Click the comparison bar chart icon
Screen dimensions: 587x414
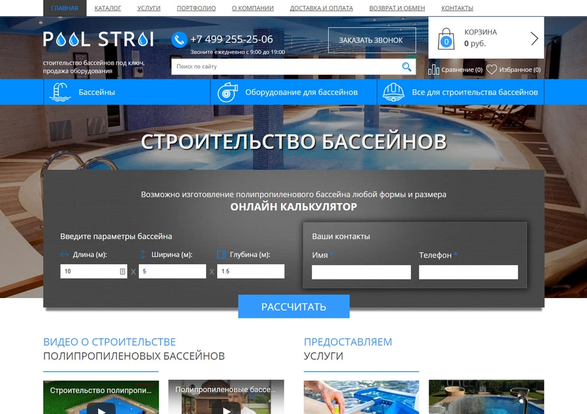(x=434, y=70)
